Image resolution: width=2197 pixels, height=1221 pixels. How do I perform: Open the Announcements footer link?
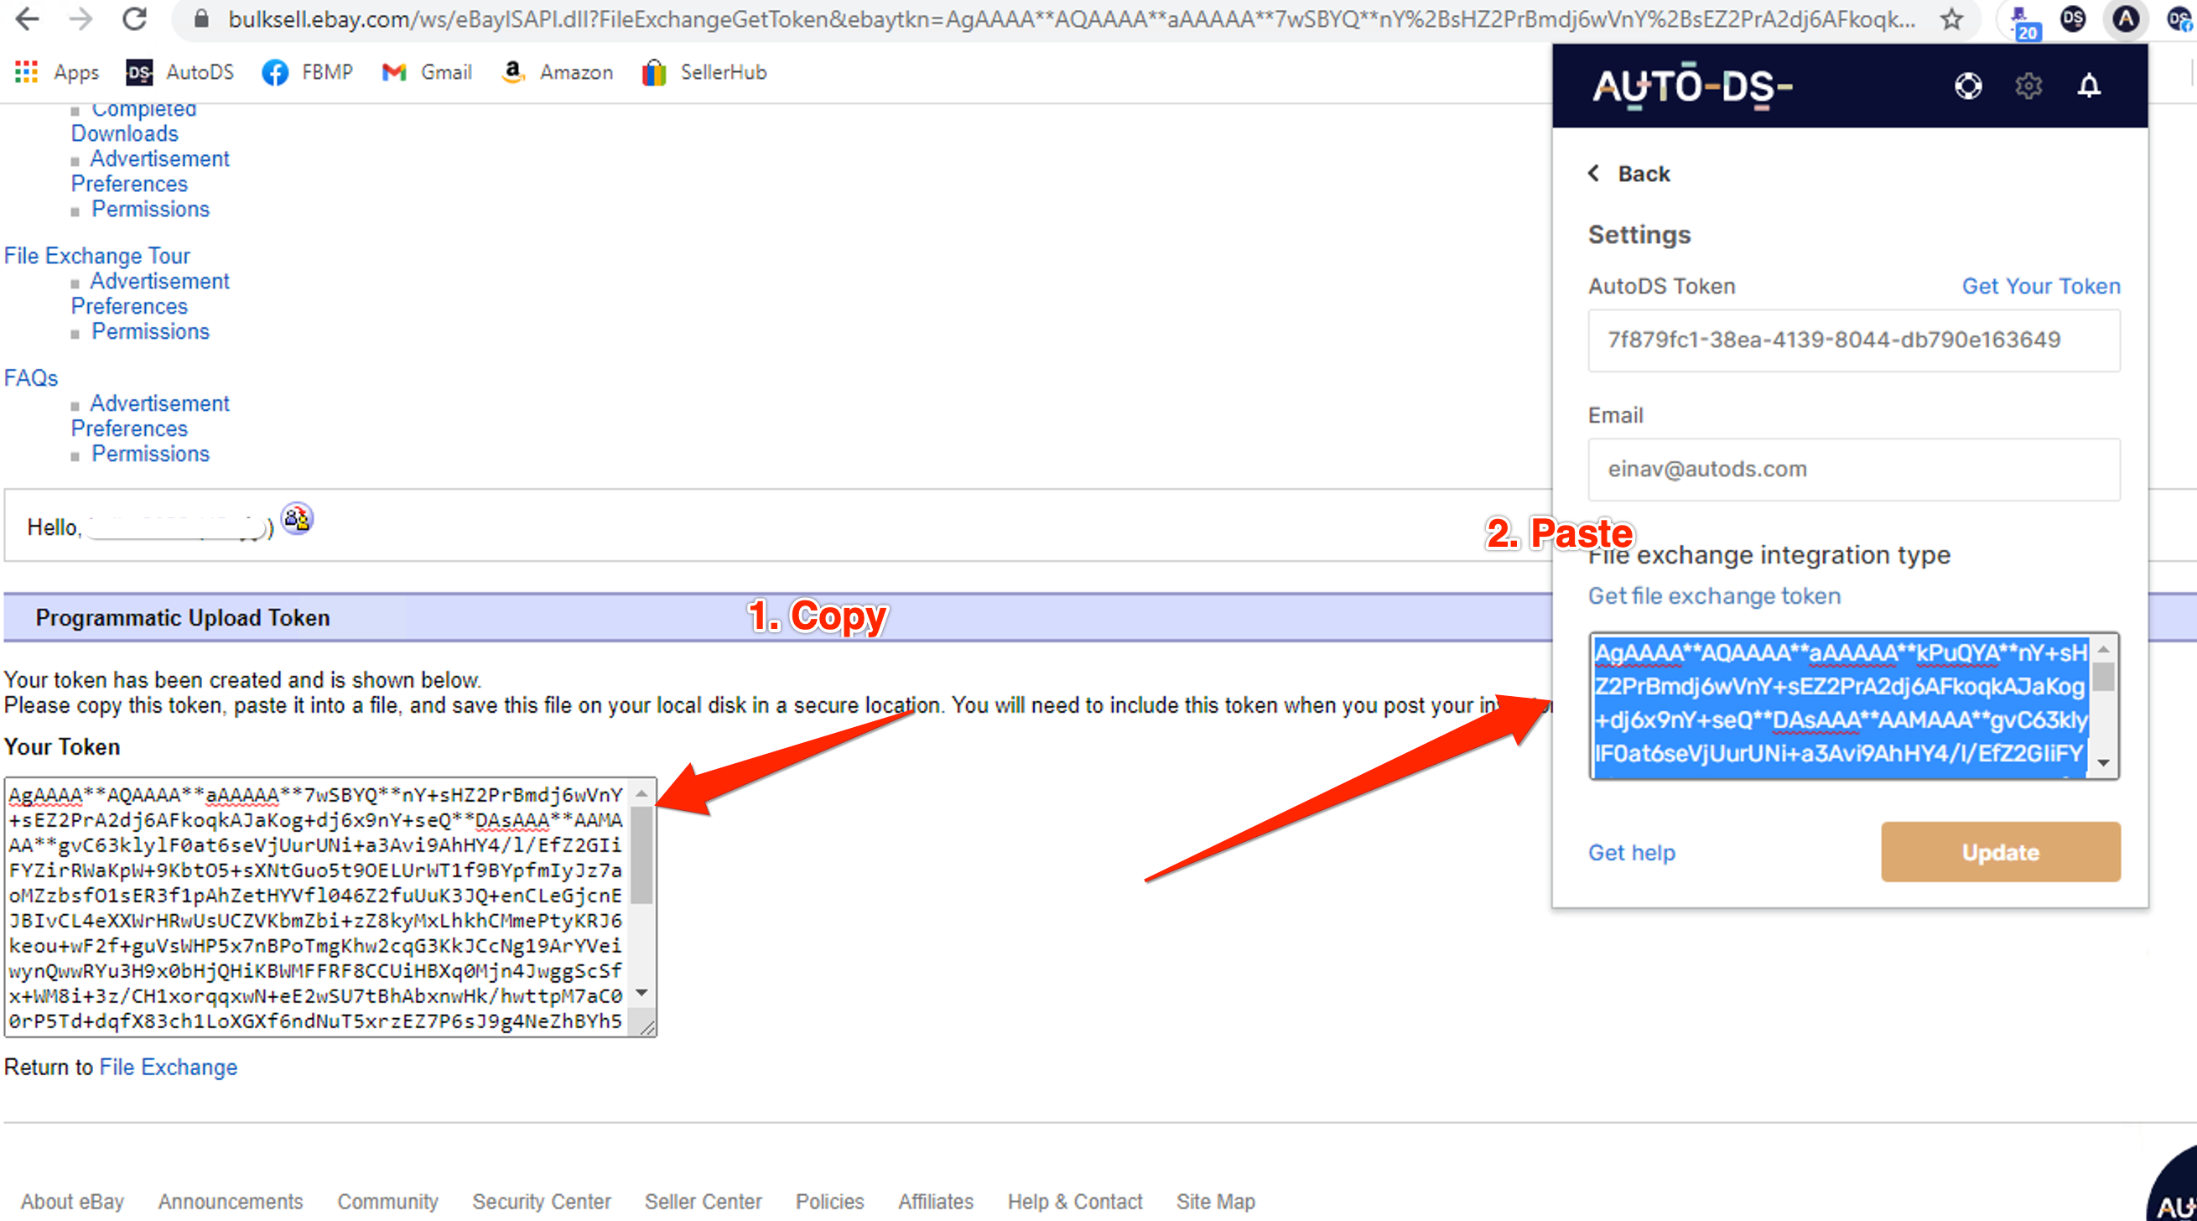(231, 1202)
